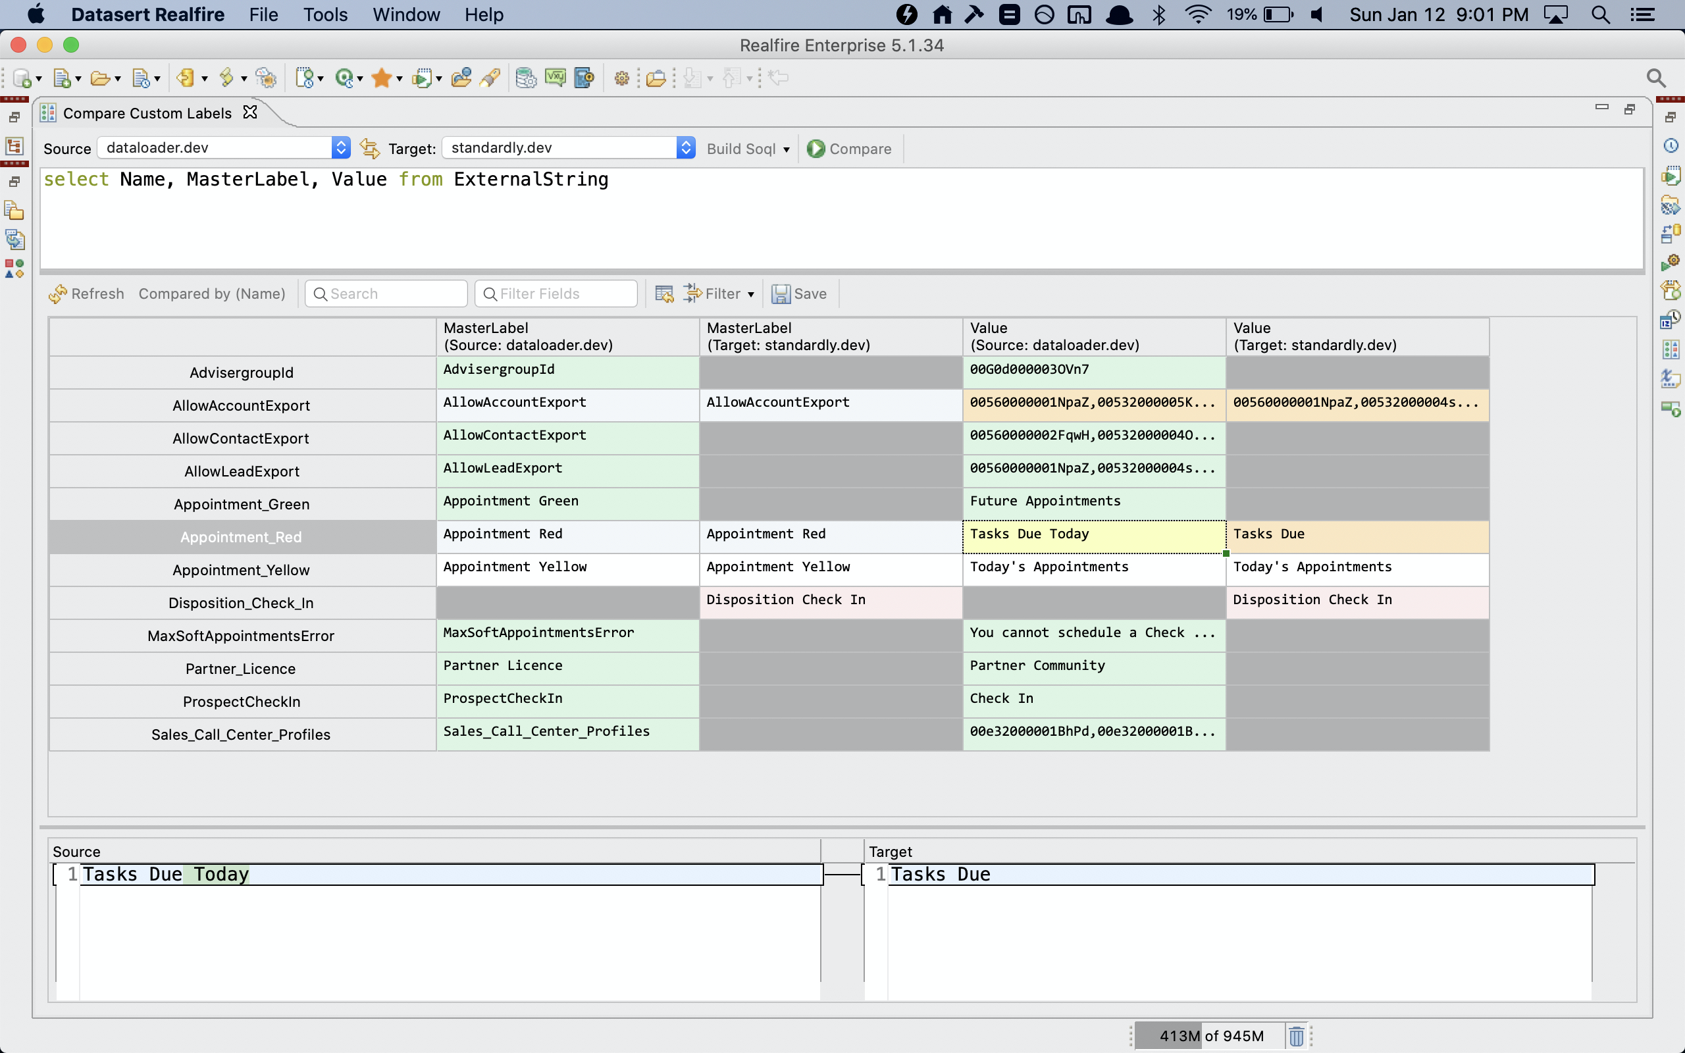1685x1053 pixels.
Task: Click the blue blueprint upload icon
Action: pyautogui.click(x=584, y=77)
